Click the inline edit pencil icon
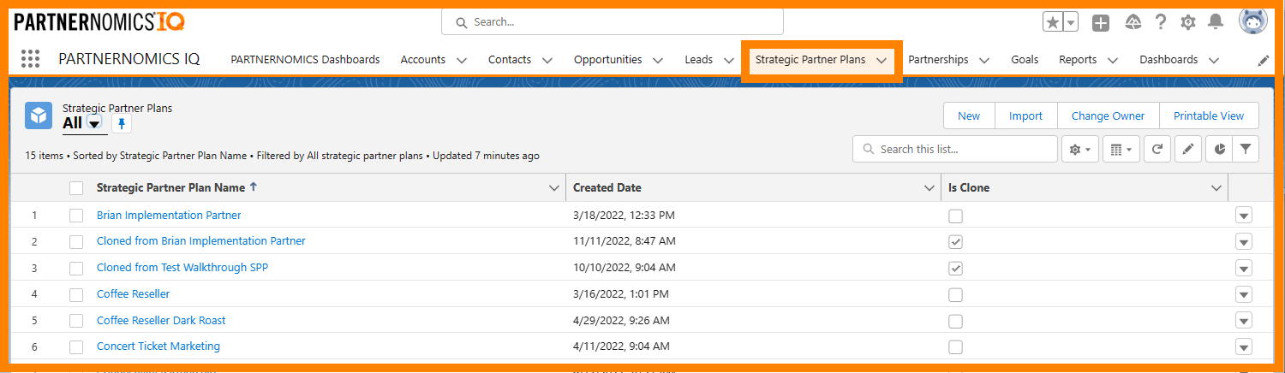This screenshot has height=373, width=1285. tap(1187, 149)
